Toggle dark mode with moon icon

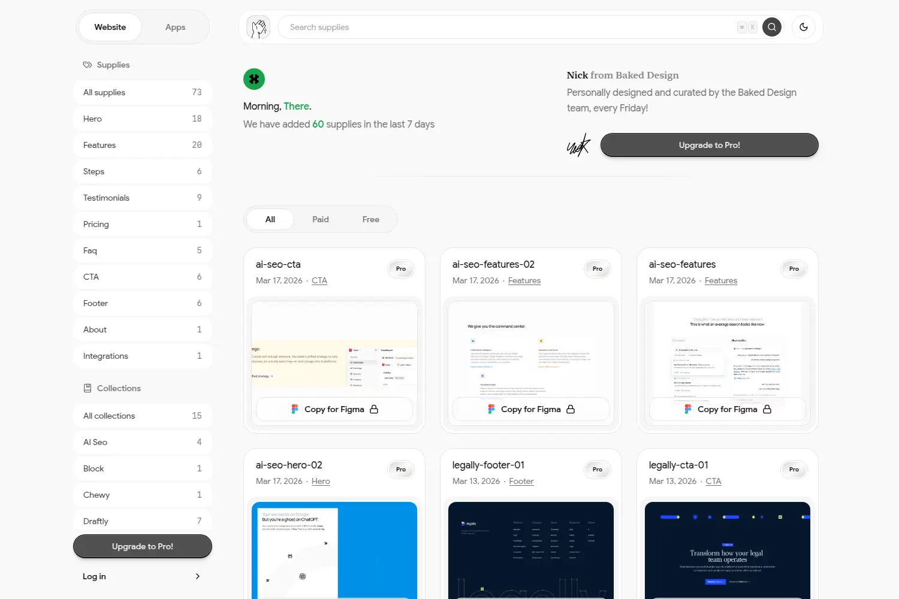pyautogui.click(x=804, y=27)
